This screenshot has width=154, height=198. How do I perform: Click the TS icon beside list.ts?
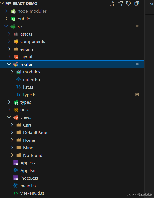[x=18, y=87]
